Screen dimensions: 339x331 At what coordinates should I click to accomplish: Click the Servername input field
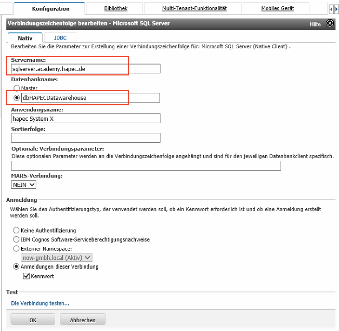pyautogui.click(x=86, y=69)
